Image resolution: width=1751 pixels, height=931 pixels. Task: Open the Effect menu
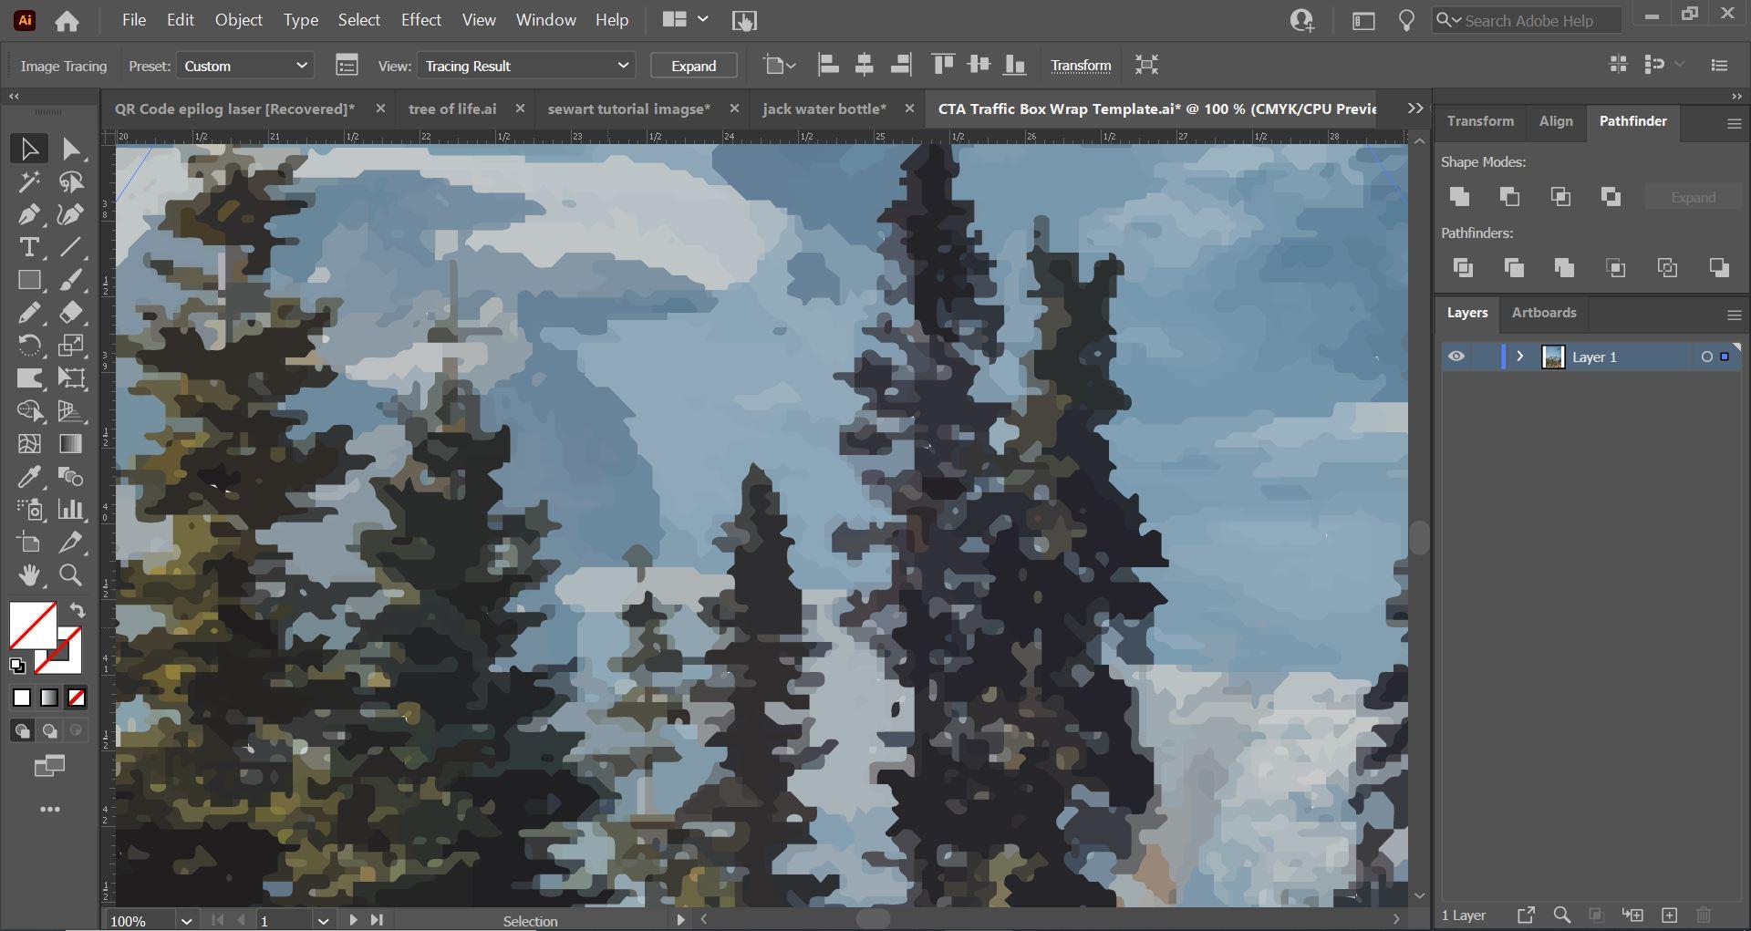click(421, 20)
